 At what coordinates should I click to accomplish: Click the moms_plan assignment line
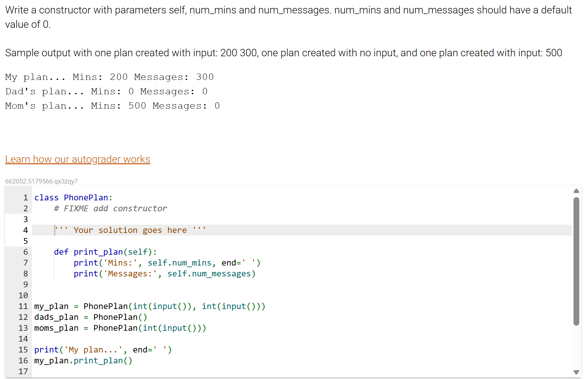point(120,328)
